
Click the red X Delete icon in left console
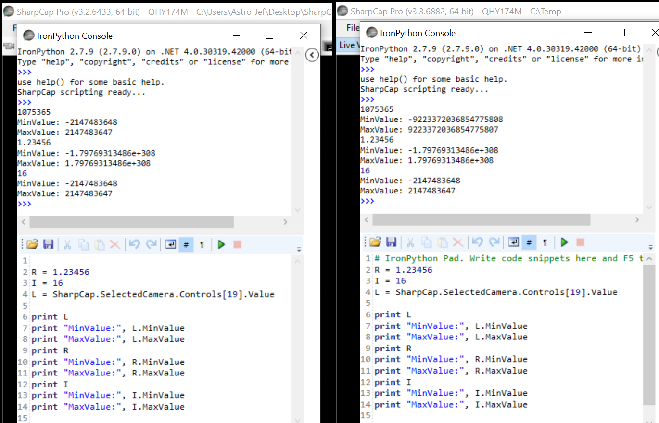(x=115, y=244)
